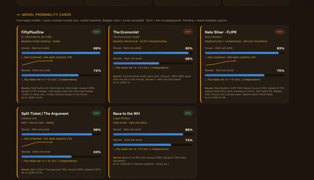The height and width of the screenshot is (180, 314).
Task: Click Split Ticket seat trend sparkline
Action: pos(37,144)
